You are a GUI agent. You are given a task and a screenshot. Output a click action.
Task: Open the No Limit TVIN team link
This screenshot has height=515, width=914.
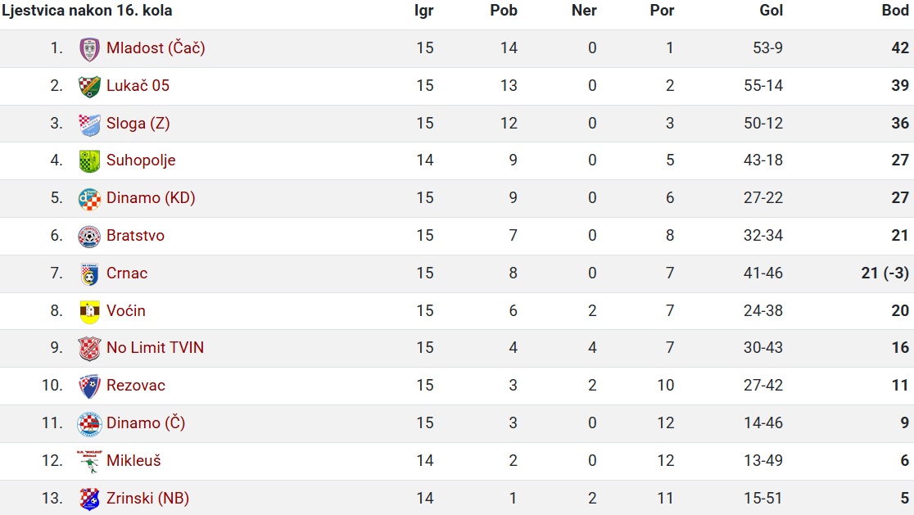click(155, 348)
